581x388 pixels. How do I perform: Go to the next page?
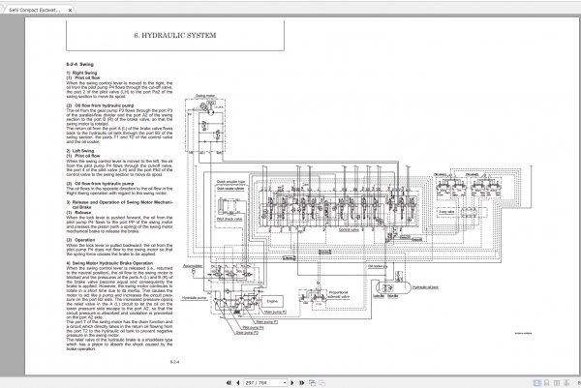pos(292,383)
